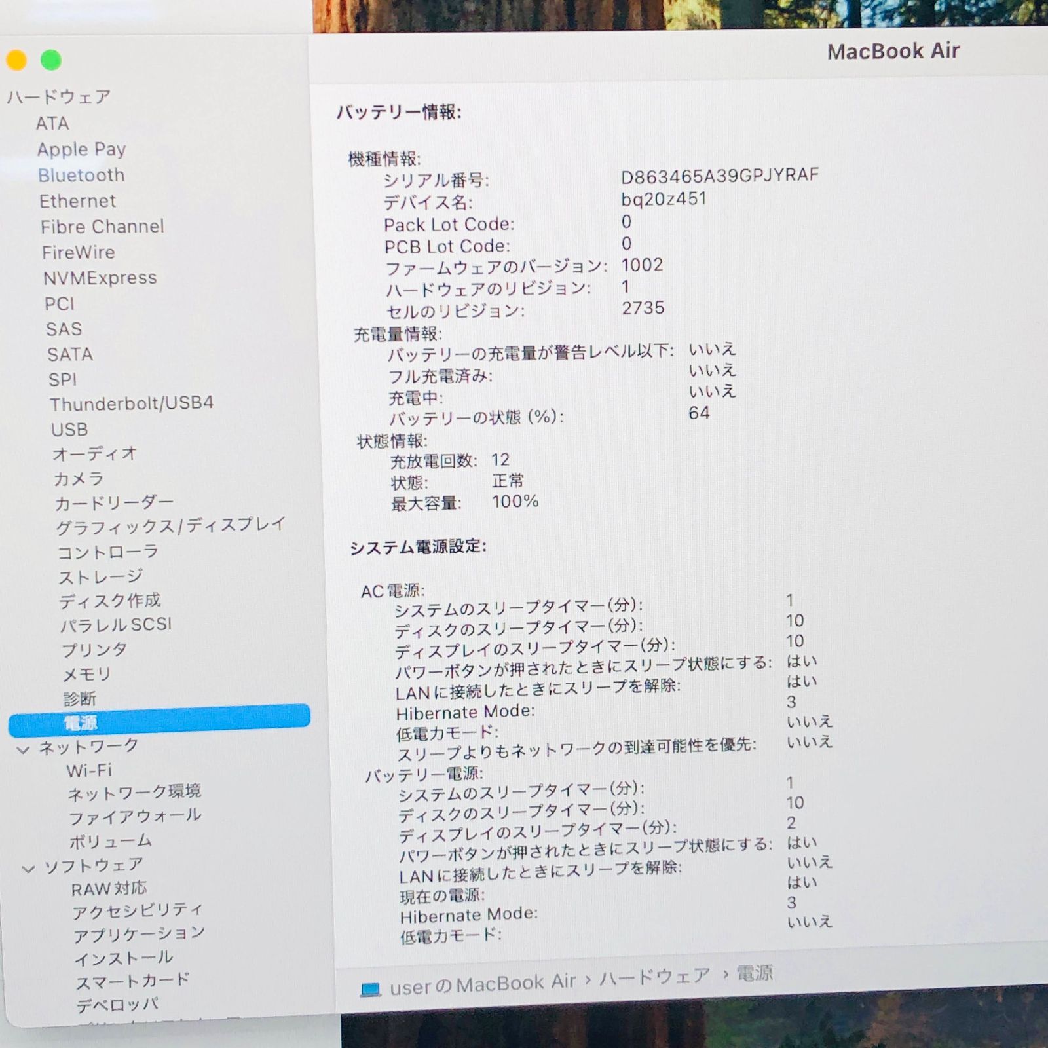The height and width of the screenshot is (1048, 1048).
Task: Click ハードウェア in the path bar
Action: (655, 977)
